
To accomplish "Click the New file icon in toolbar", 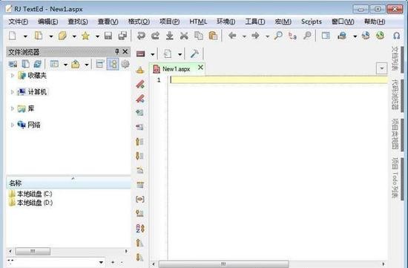I will click(13, 36).
